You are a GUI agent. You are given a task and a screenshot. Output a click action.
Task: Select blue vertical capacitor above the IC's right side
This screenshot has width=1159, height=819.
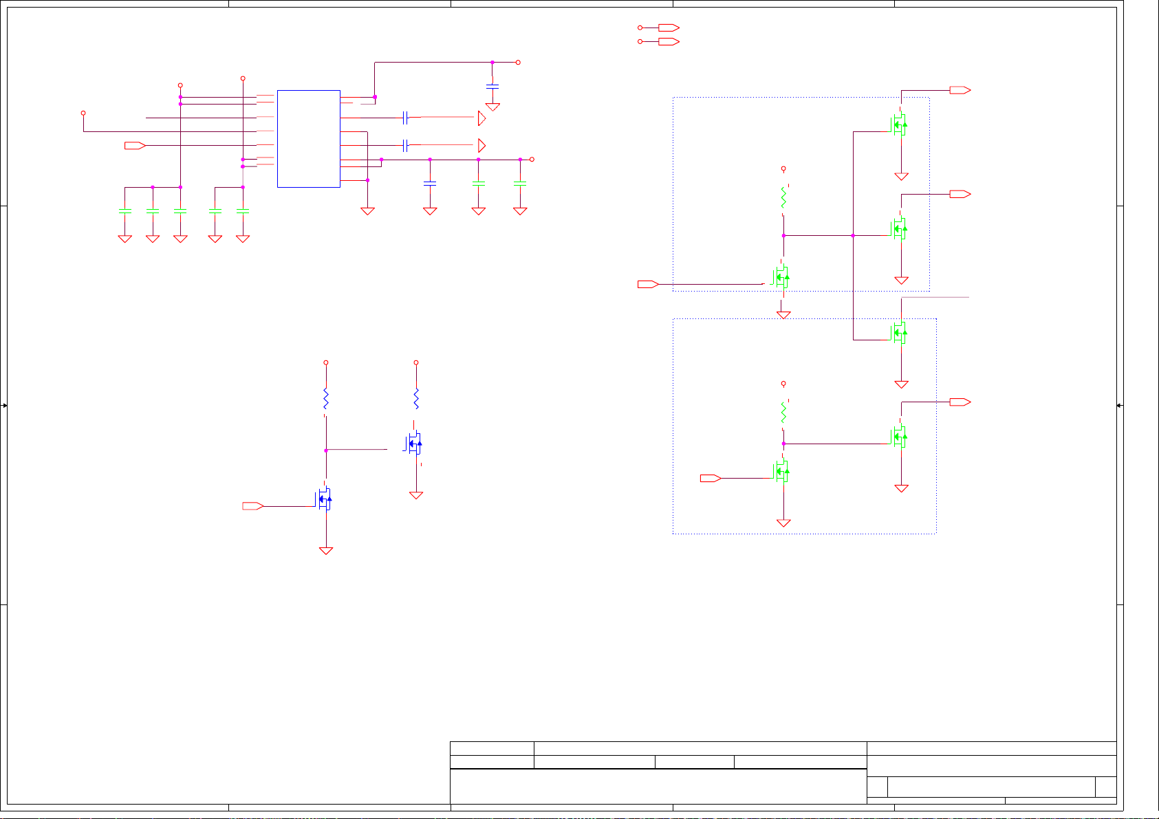click(x=492, y=87)
